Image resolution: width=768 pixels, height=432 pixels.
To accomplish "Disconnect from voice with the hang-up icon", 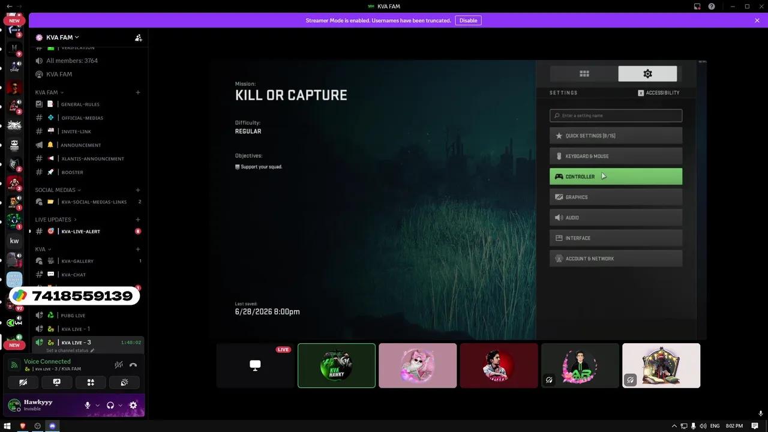I will pyautogui.click(x=133, y=365).
